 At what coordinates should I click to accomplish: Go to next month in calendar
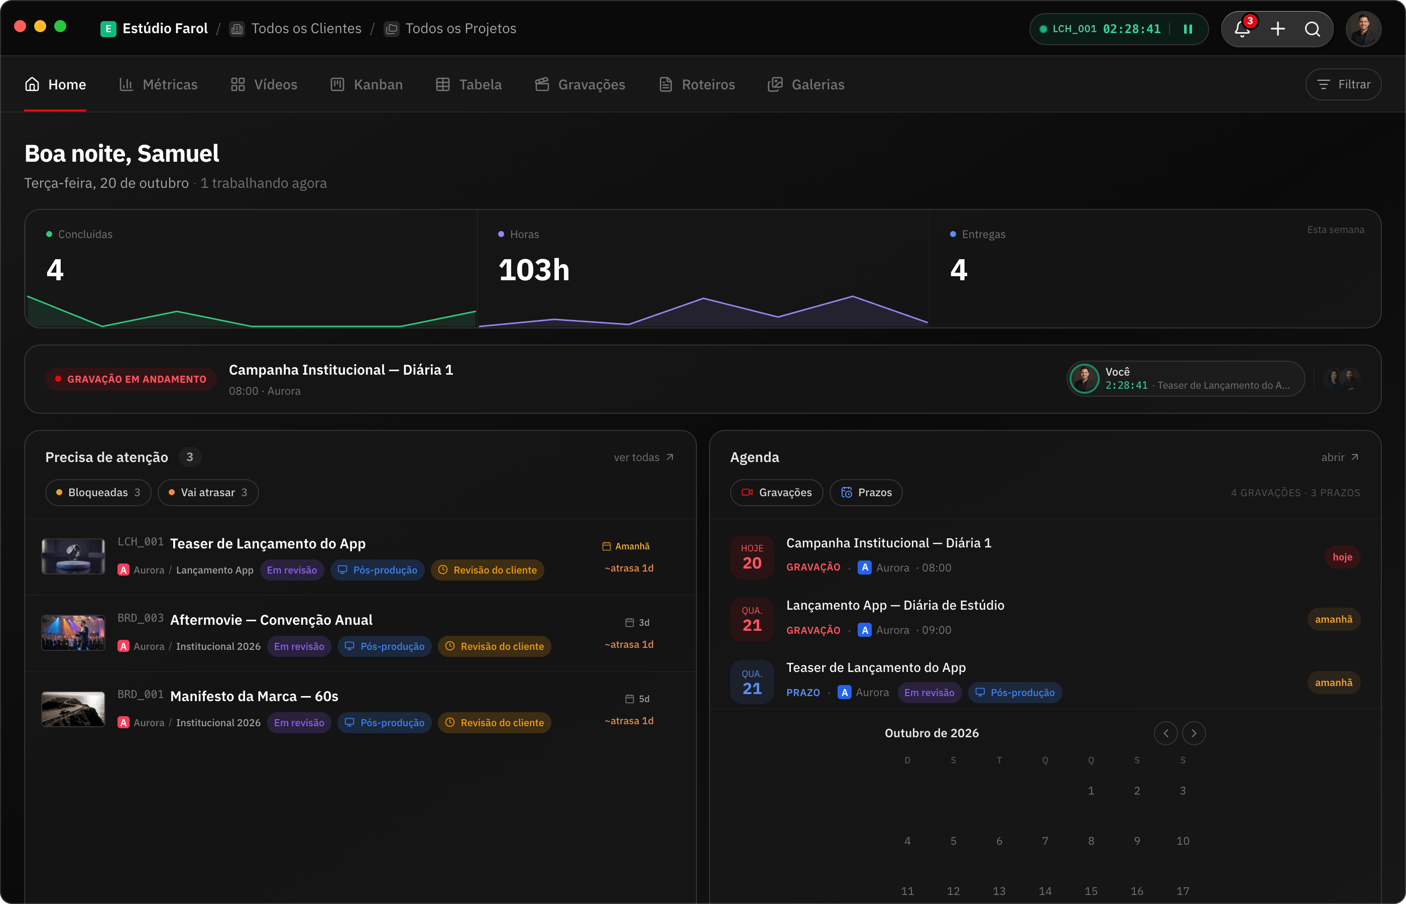coord(1194,733)
